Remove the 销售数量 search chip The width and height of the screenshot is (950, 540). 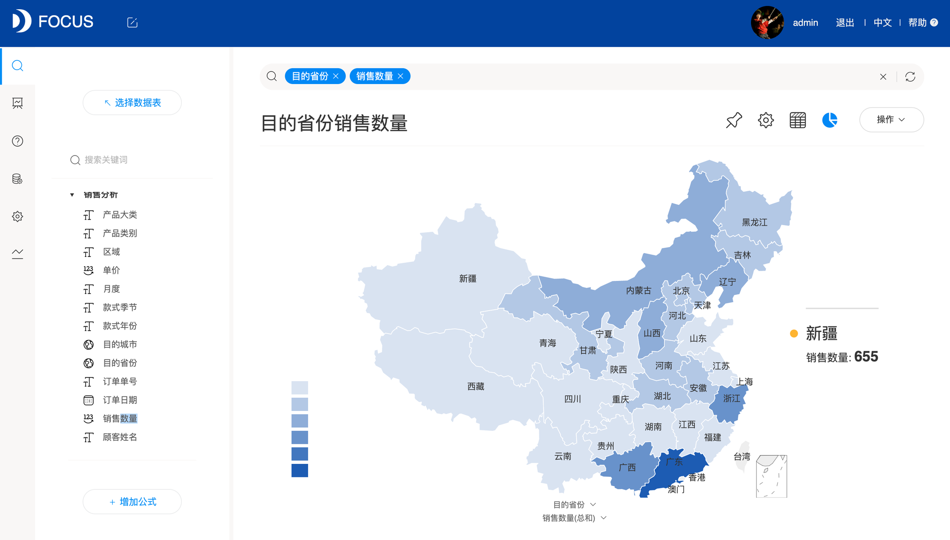[x=401, y=76]
